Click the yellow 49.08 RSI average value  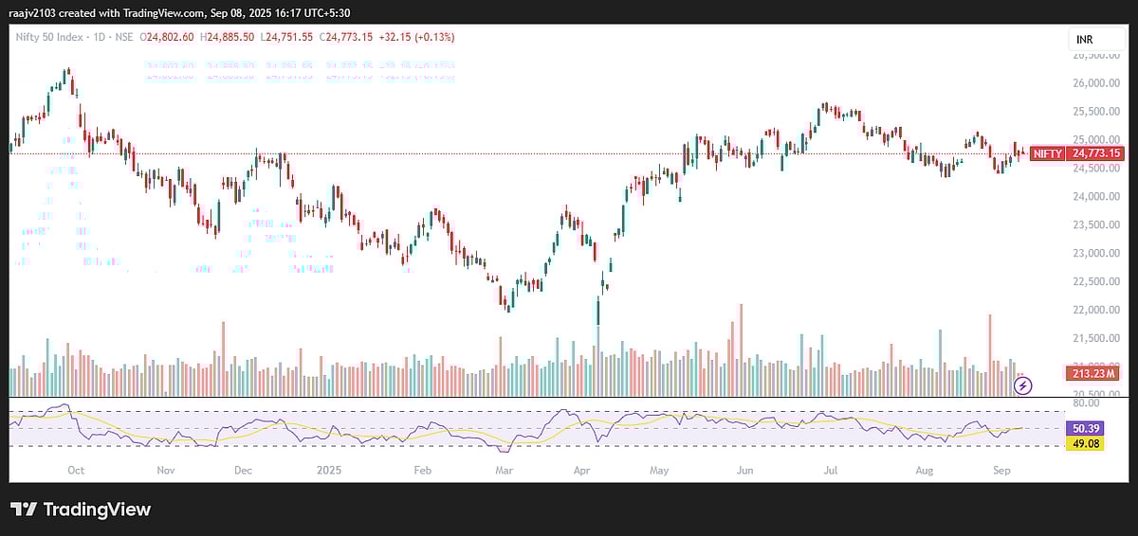[x=1087, y=442]
